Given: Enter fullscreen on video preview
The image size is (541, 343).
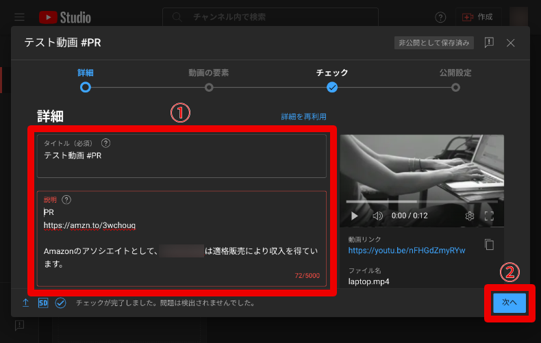Looking at the screenshot, I should [489, 216].
